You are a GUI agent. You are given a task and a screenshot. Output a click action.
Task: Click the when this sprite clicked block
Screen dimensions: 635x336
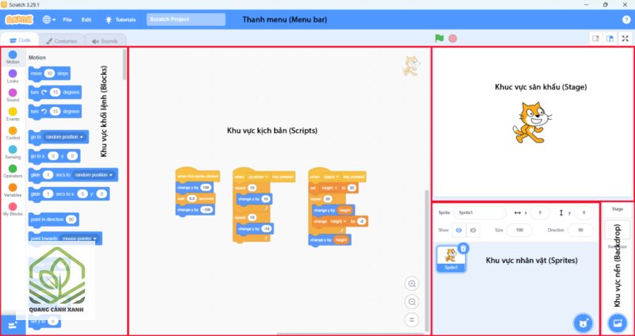coord(198,176)
